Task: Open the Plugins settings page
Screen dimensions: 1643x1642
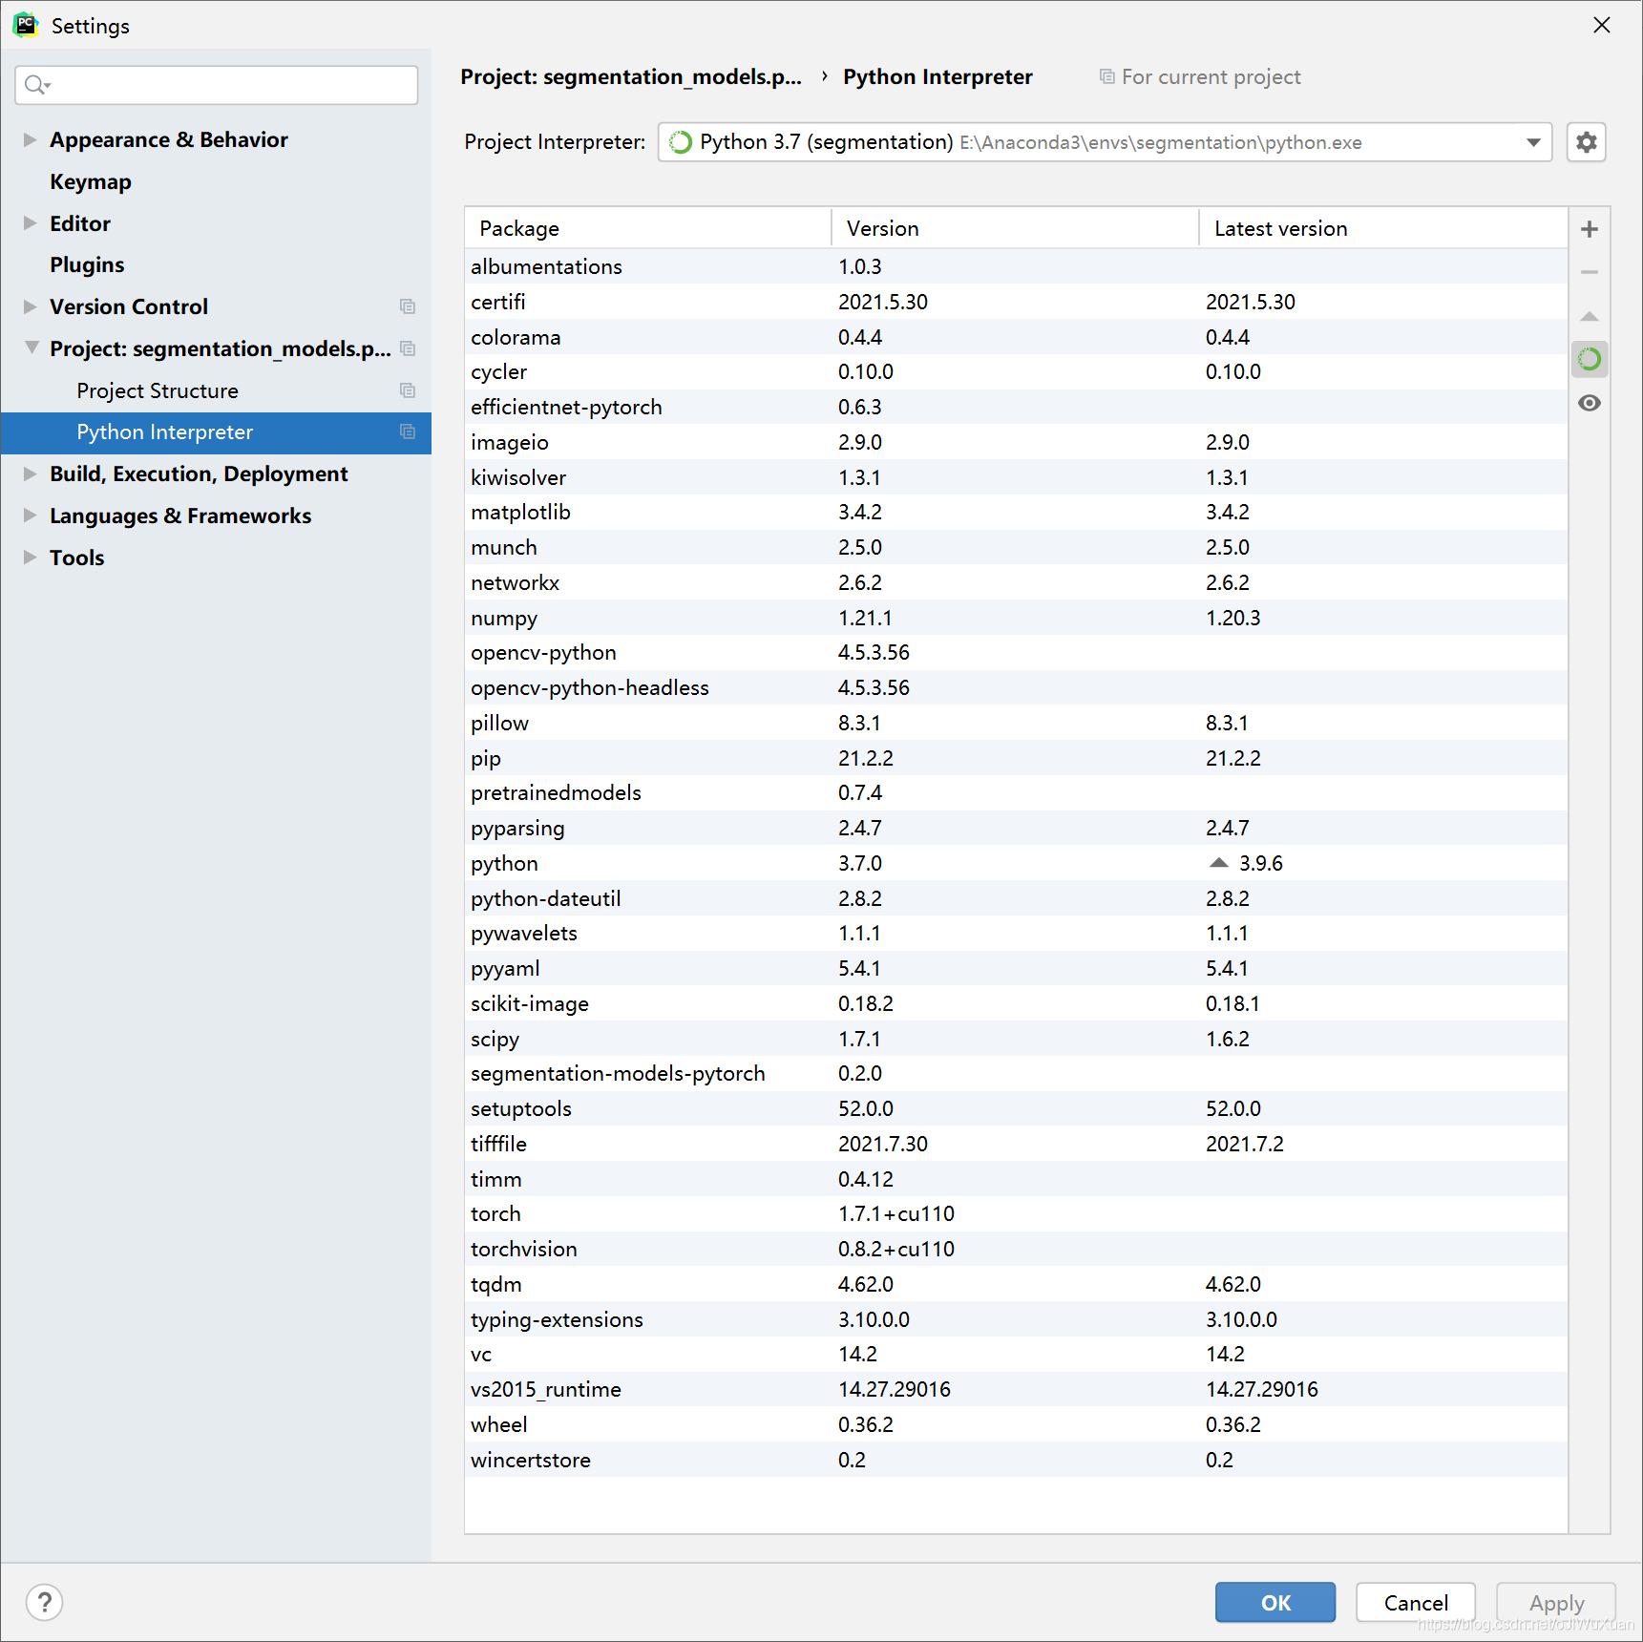Action: point(87,264)
